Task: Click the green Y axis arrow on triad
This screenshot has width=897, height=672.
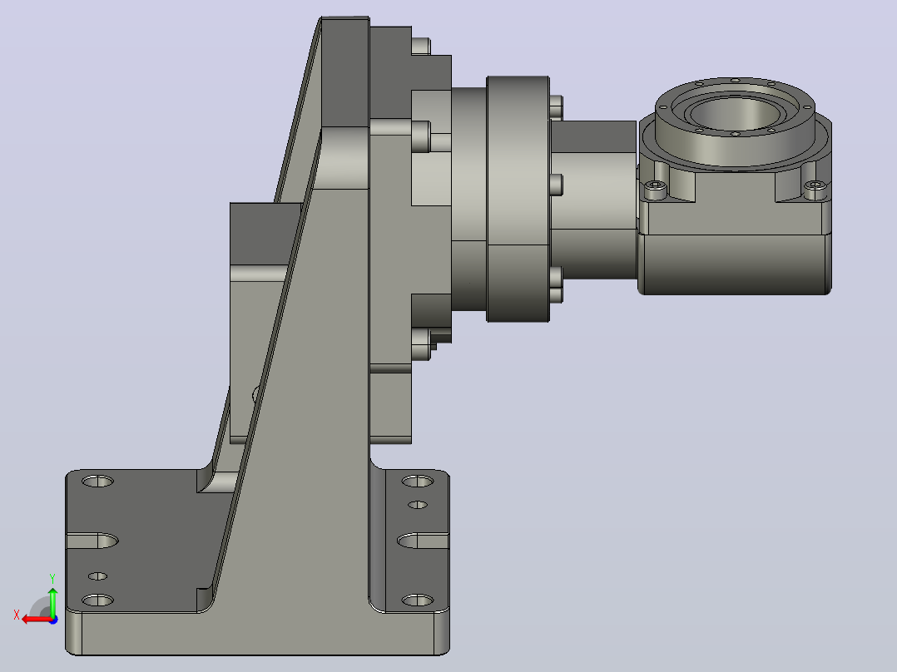Action: click(52, 600)
